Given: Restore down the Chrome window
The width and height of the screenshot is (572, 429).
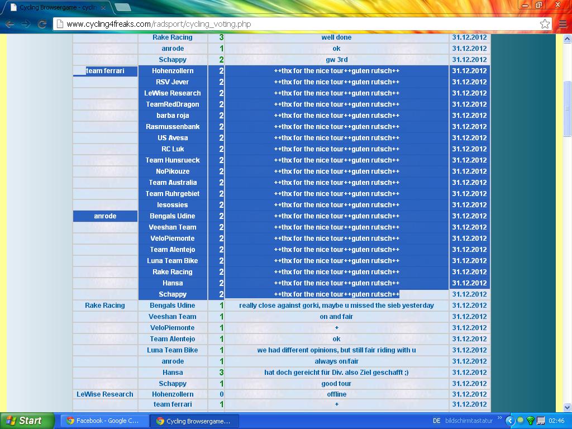Looking at the screenshot, I should click(x=538, y=5).
